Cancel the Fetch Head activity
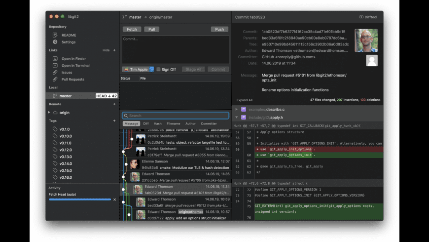Image resolution: width=429 pixels, height=242 pixels. coord(114,200)
